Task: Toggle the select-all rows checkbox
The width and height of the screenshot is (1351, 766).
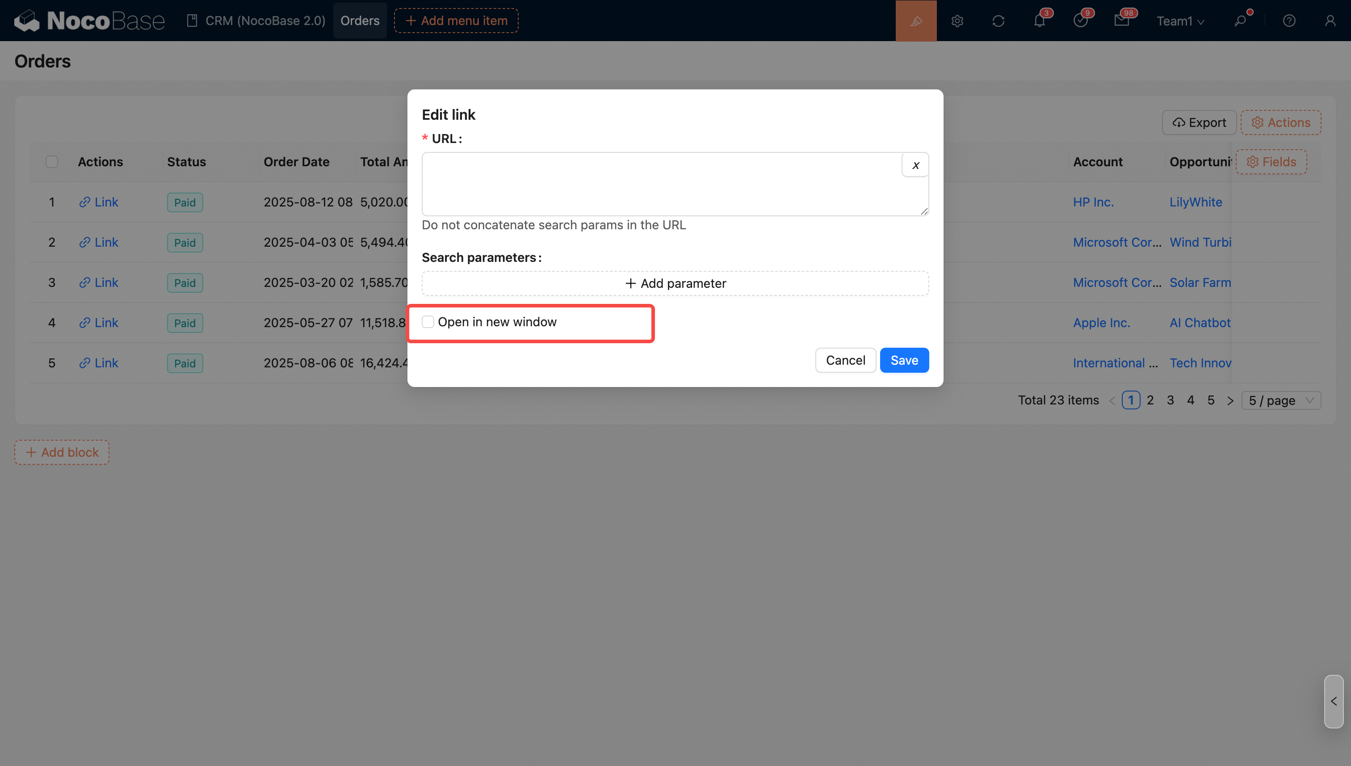Action: click(x=51, y=161)
